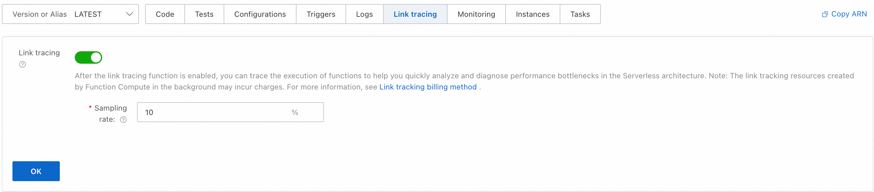Screen dimensions: 874x192
Task: Click the copy icon beside Copy ARN
Action: [x=825, y=14]
